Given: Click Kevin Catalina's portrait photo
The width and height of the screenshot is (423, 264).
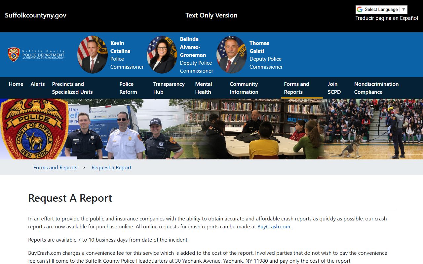Looking at the screenshot, I should click(93, 54).
